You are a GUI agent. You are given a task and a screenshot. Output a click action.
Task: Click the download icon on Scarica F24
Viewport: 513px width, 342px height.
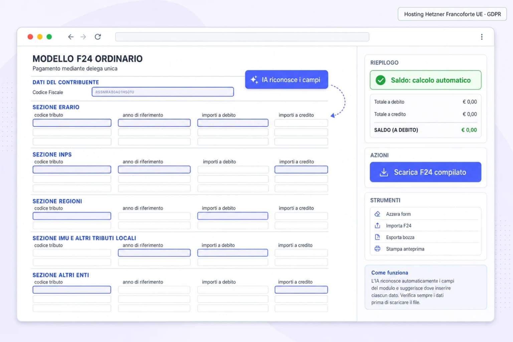(x=384, y=172)
